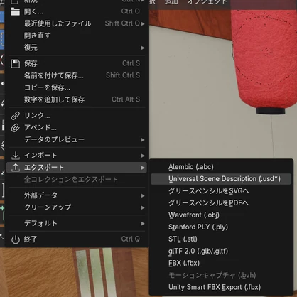Click the import download arrow icon
The image size is (297, 297).
16,156
